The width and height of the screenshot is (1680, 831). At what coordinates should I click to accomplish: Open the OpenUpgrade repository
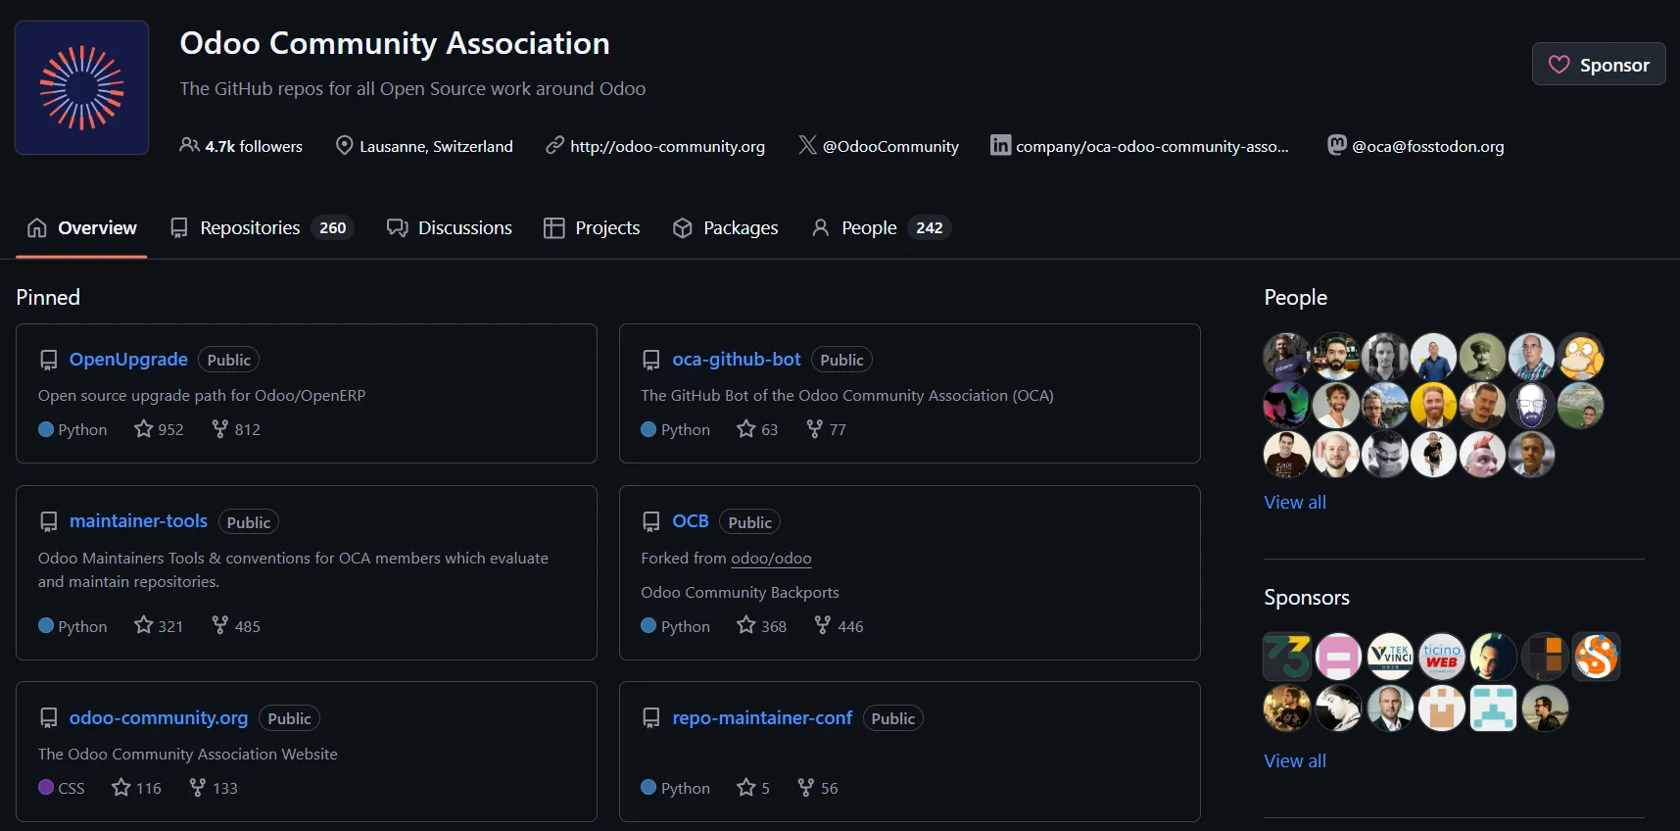pos(128,359)
